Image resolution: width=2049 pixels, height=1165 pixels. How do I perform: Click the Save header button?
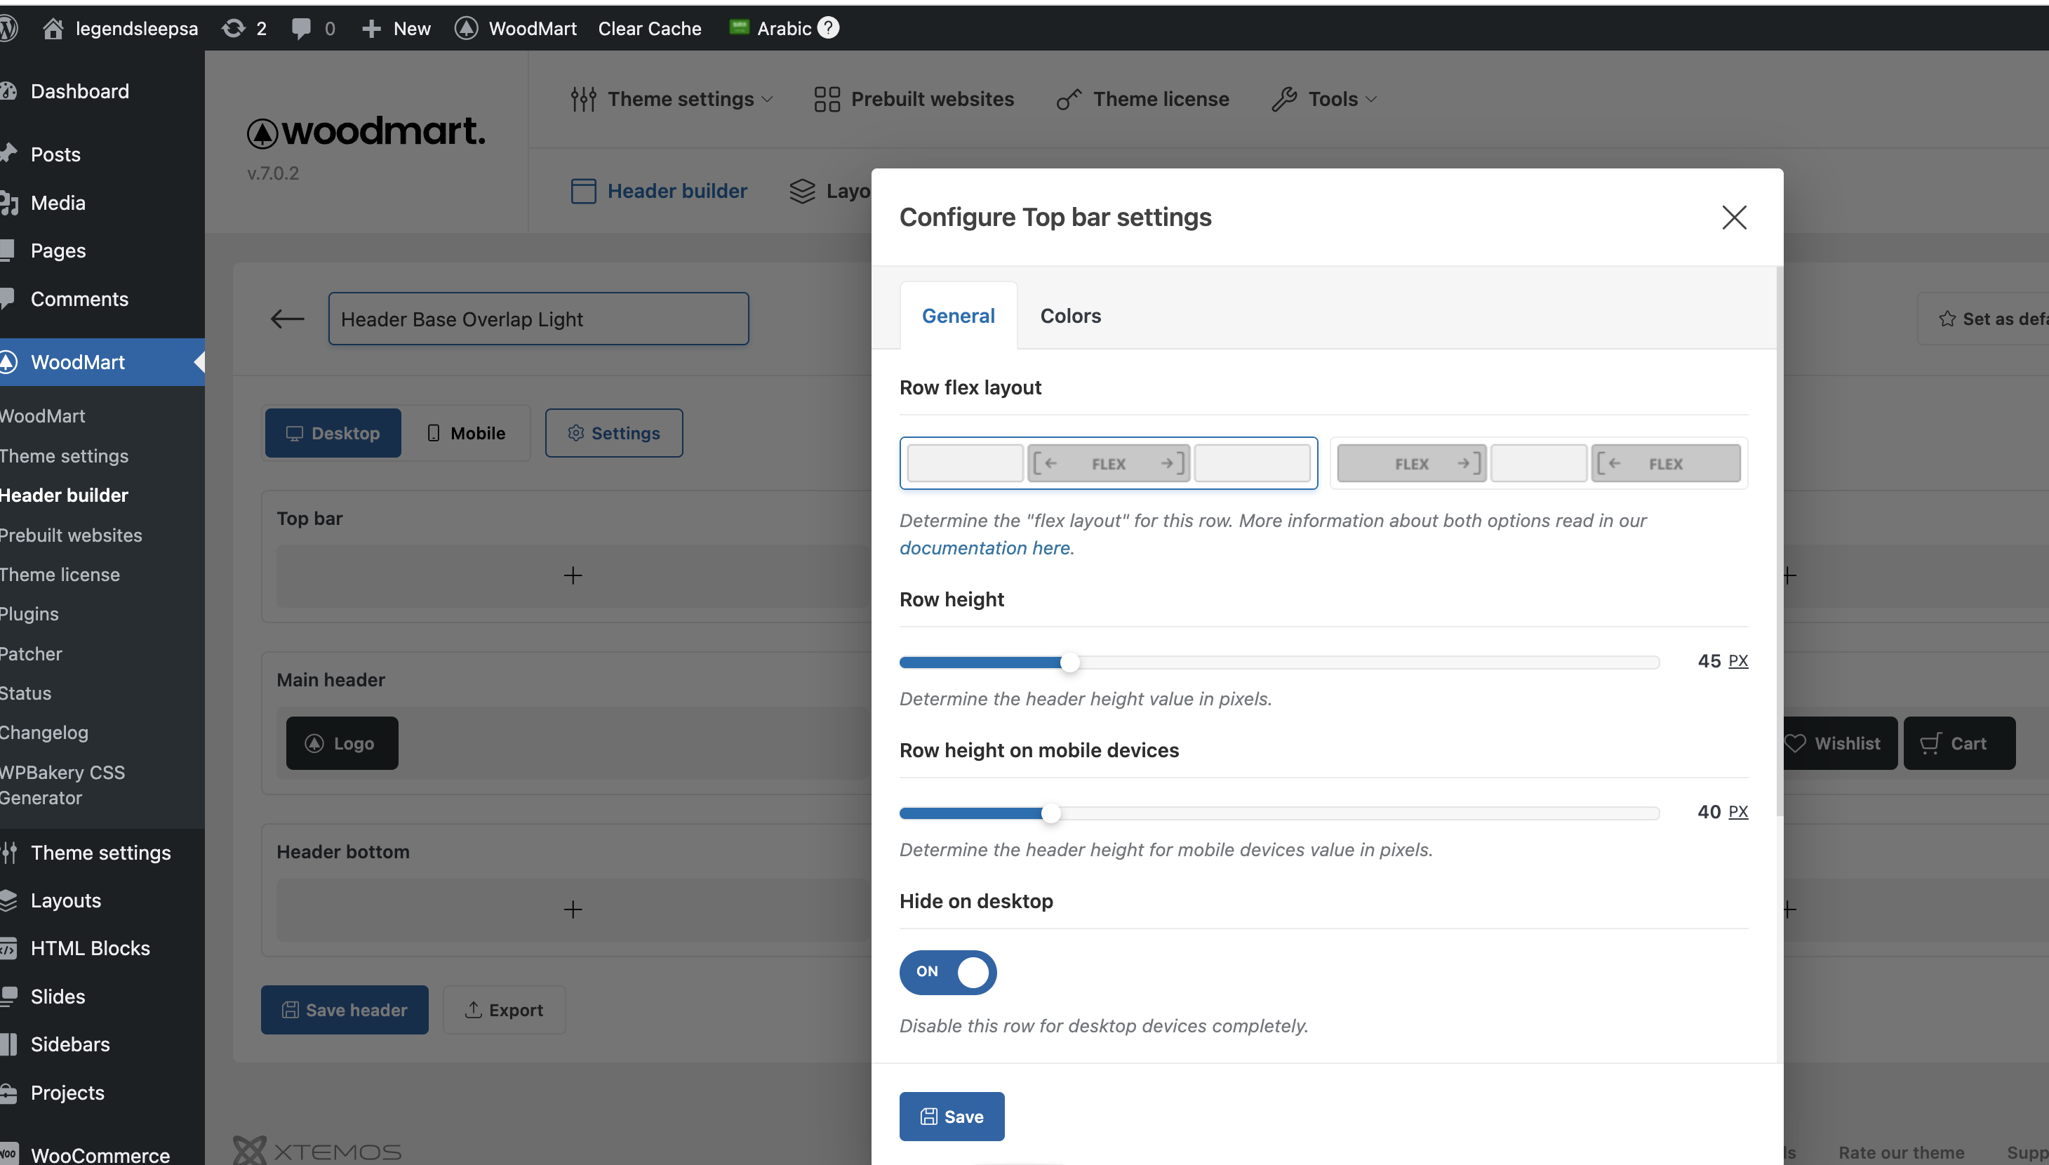coord(344,1010)
